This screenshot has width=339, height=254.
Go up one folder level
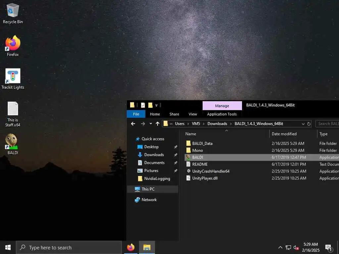pos(158,124)
